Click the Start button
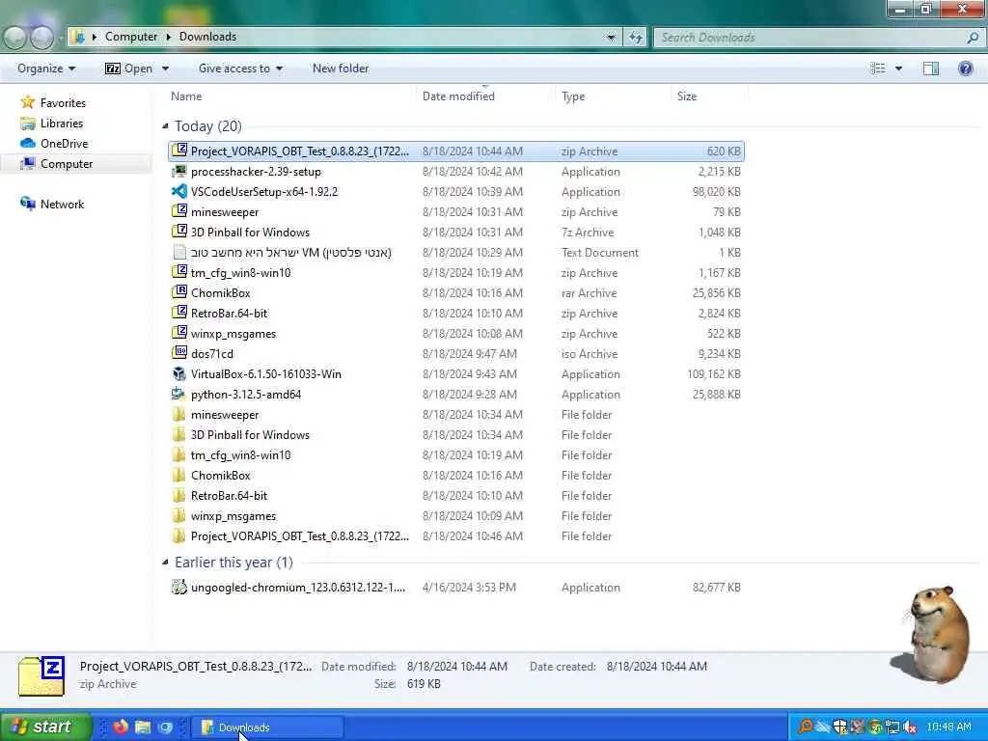Viewport: 988px width, 741px height. [x=45, y=727]
